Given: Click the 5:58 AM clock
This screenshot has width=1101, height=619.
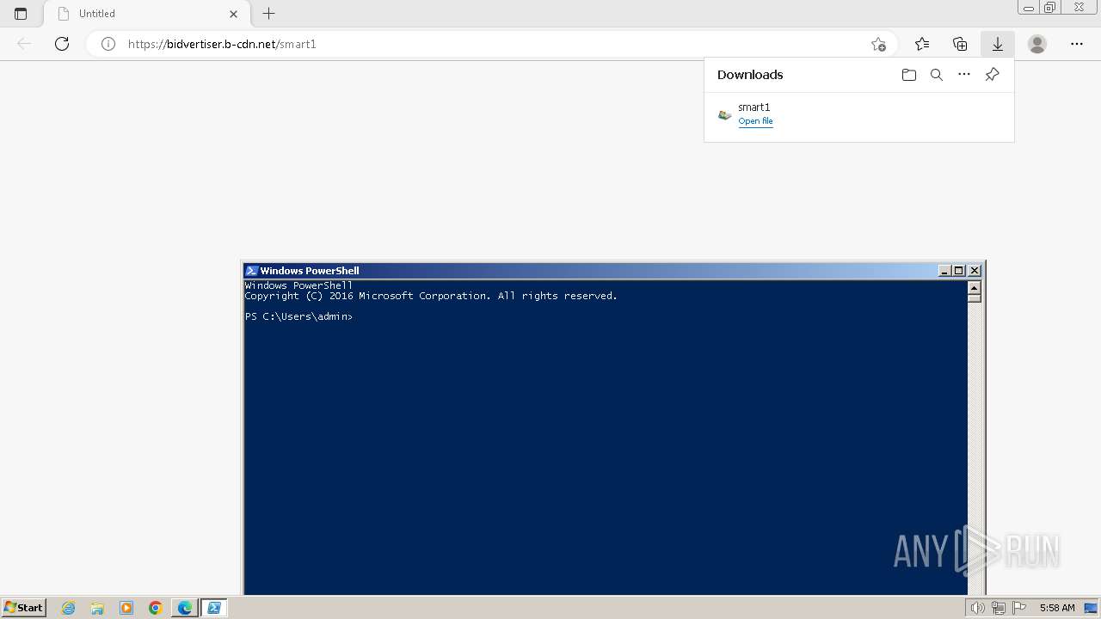Looking at the screenshot, I should [x=1057, y=608].
